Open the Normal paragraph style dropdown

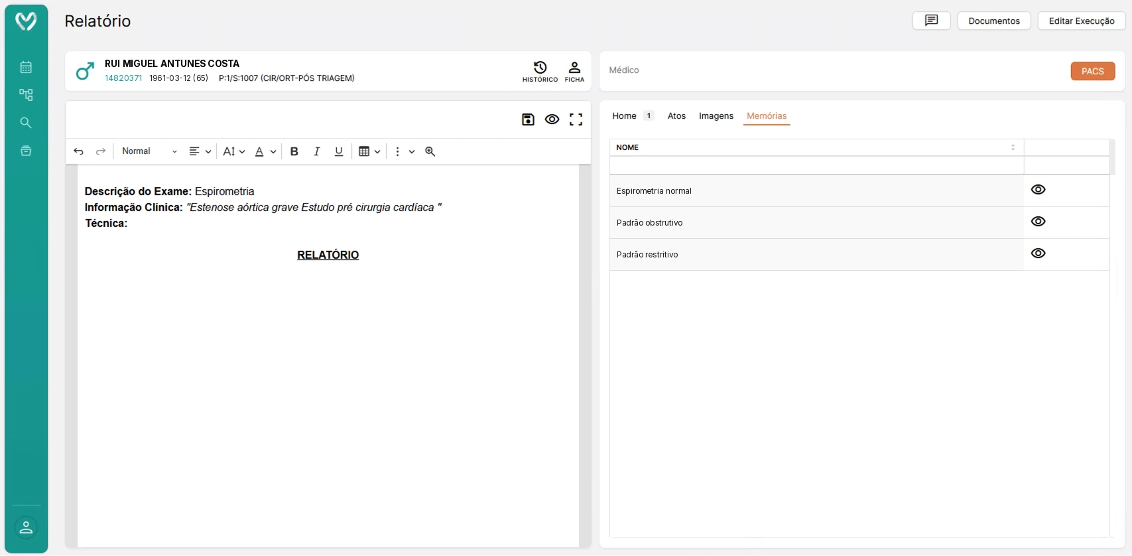coord(149,151)
